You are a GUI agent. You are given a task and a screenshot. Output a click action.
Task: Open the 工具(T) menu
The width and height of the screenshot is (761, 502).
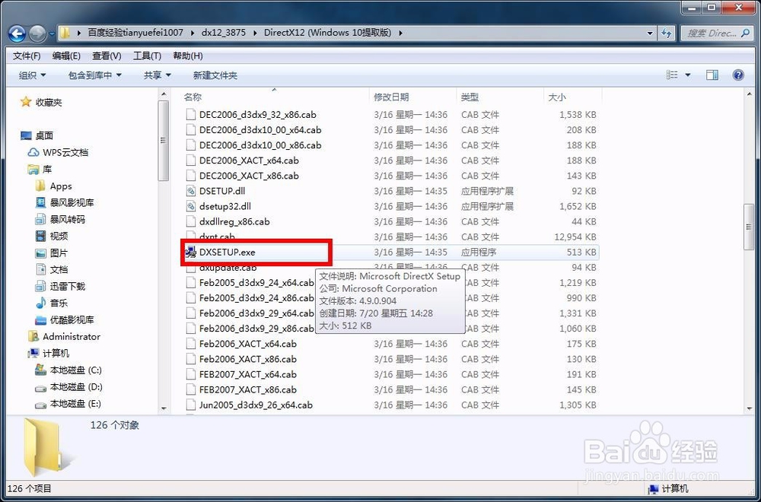145,55
